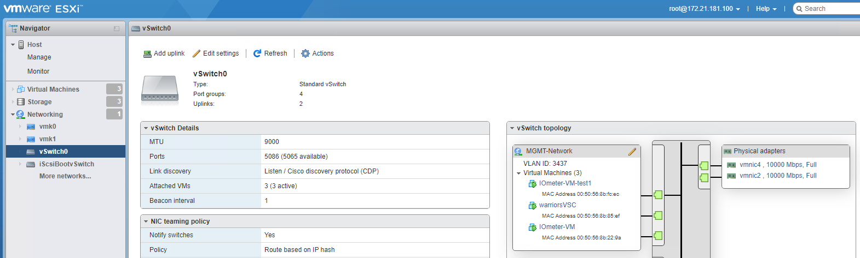860x258 pixels.
Task: Click the Host server icon
Action: click(x=21, y=45)
